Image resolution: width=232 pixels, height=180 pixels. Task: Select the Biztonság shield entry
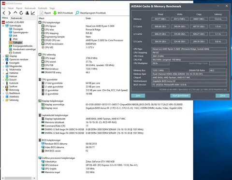[x=12, y=90]
